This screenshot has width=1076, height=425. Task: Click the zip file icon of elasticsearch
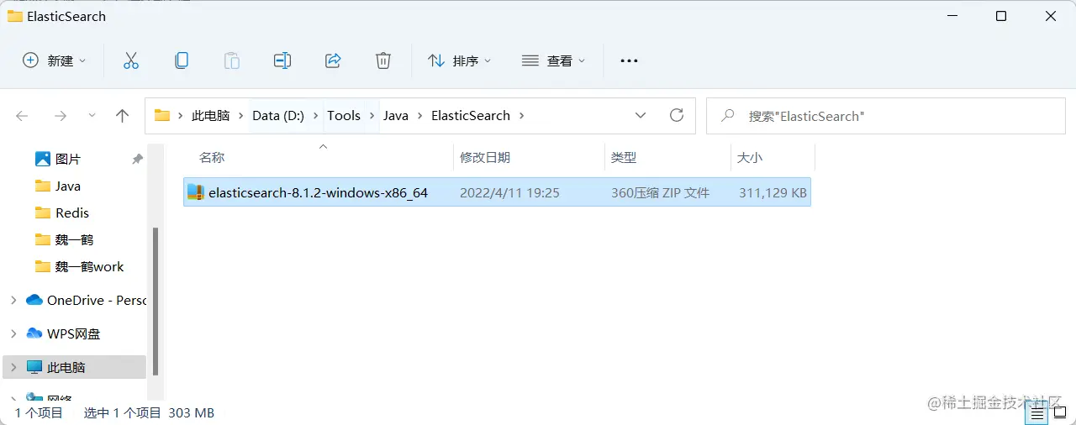[x=195, y=192]
